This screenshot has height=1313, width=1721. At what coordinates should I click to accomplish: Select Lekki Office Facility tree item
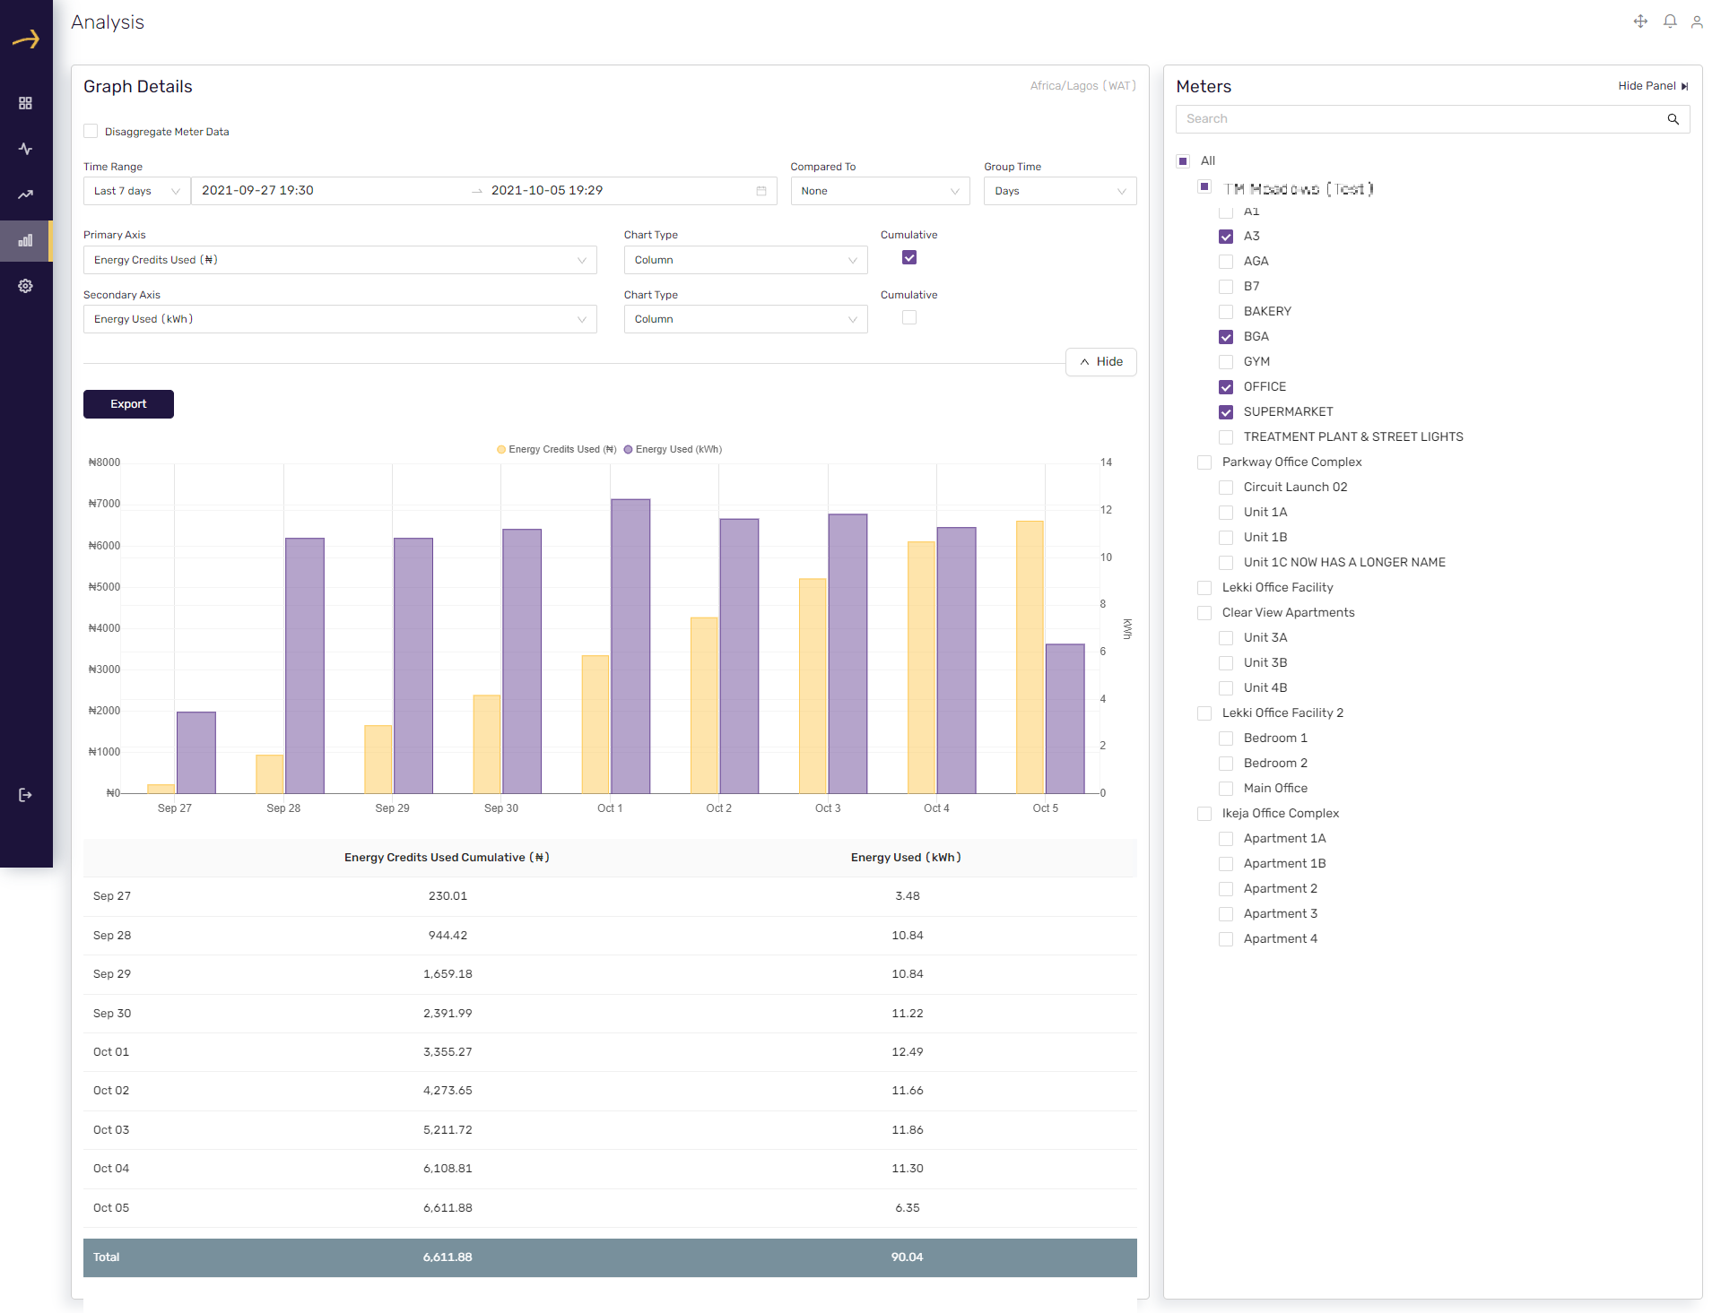[x=1277, y=588]
